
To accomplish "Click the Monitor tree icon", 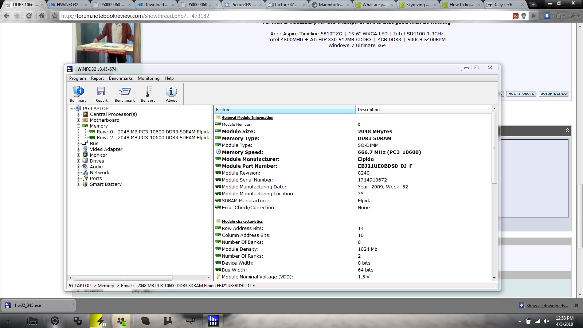I will click(85, 155).
